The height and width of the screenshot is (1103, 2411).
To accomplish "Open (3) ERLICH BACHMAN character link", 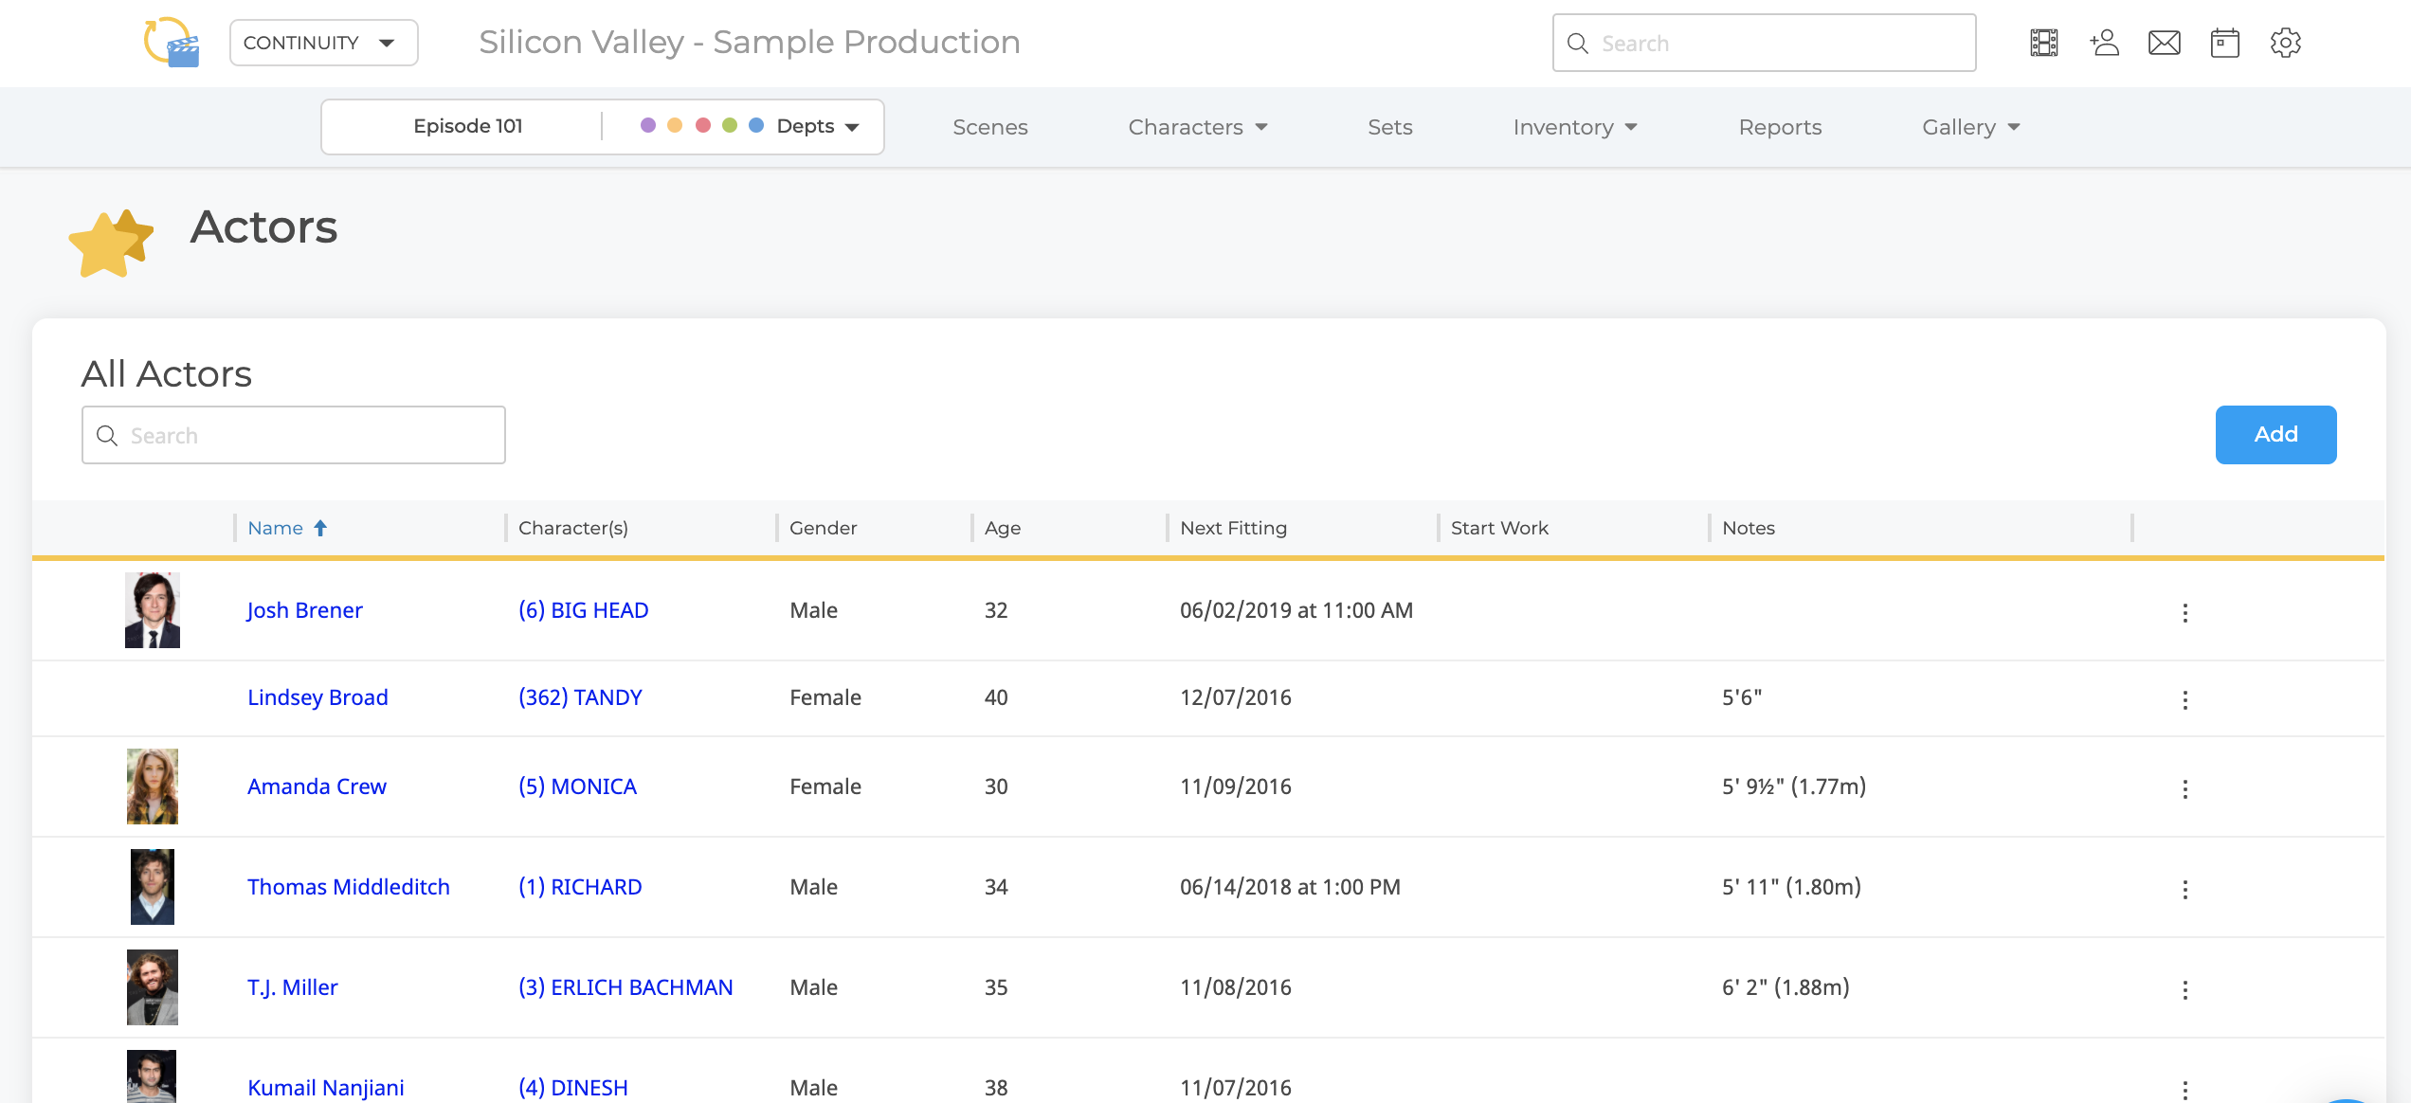I will point(625,987).
